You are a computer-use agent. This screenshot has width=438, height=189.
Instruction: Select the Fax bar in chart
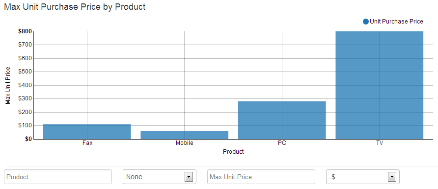87,132
